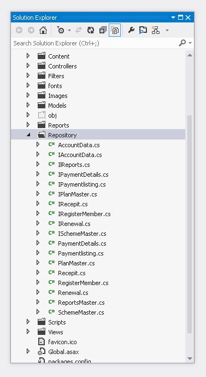Viewport: 206px width, 377px height.
Task: Select the obj dotted folder icon
Action: (x=42, y=115)
